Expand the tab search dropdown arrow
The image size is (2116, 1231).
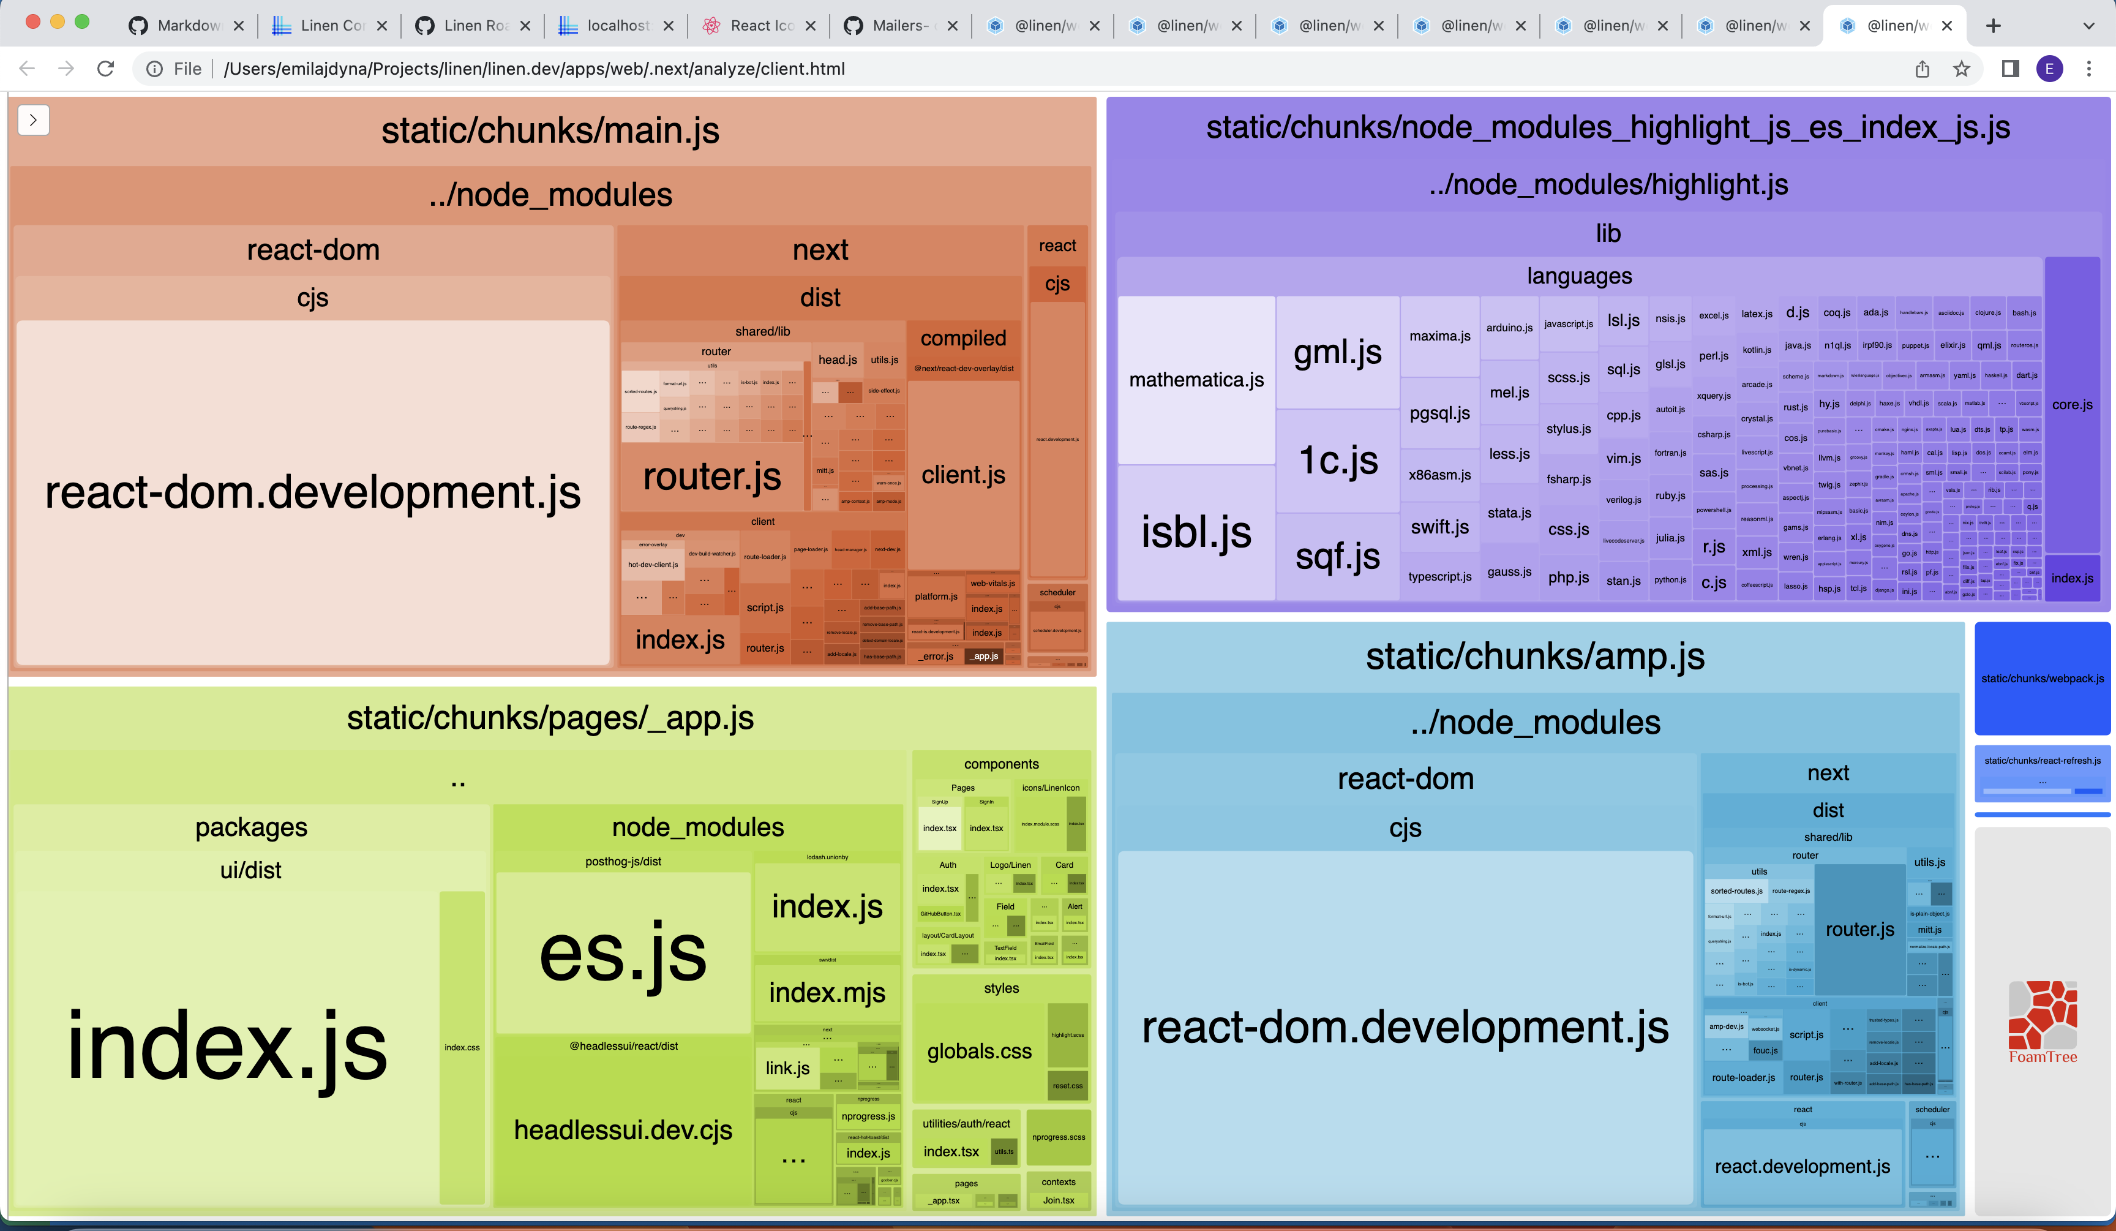(2089, 25)
